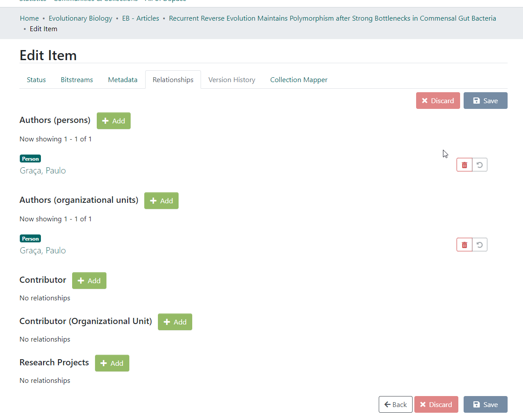Click the bottom Save button

(485, 404)
